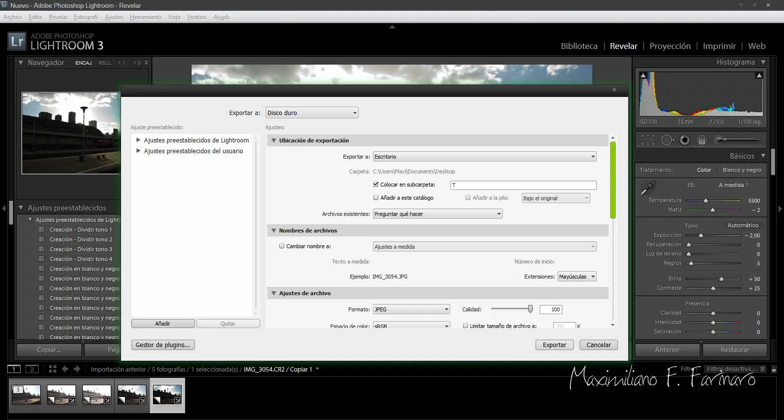Screen dimensions: 784x420
Task: Toggle shadow clipping indicator in histogram
Action: click(x=643, y=75)
